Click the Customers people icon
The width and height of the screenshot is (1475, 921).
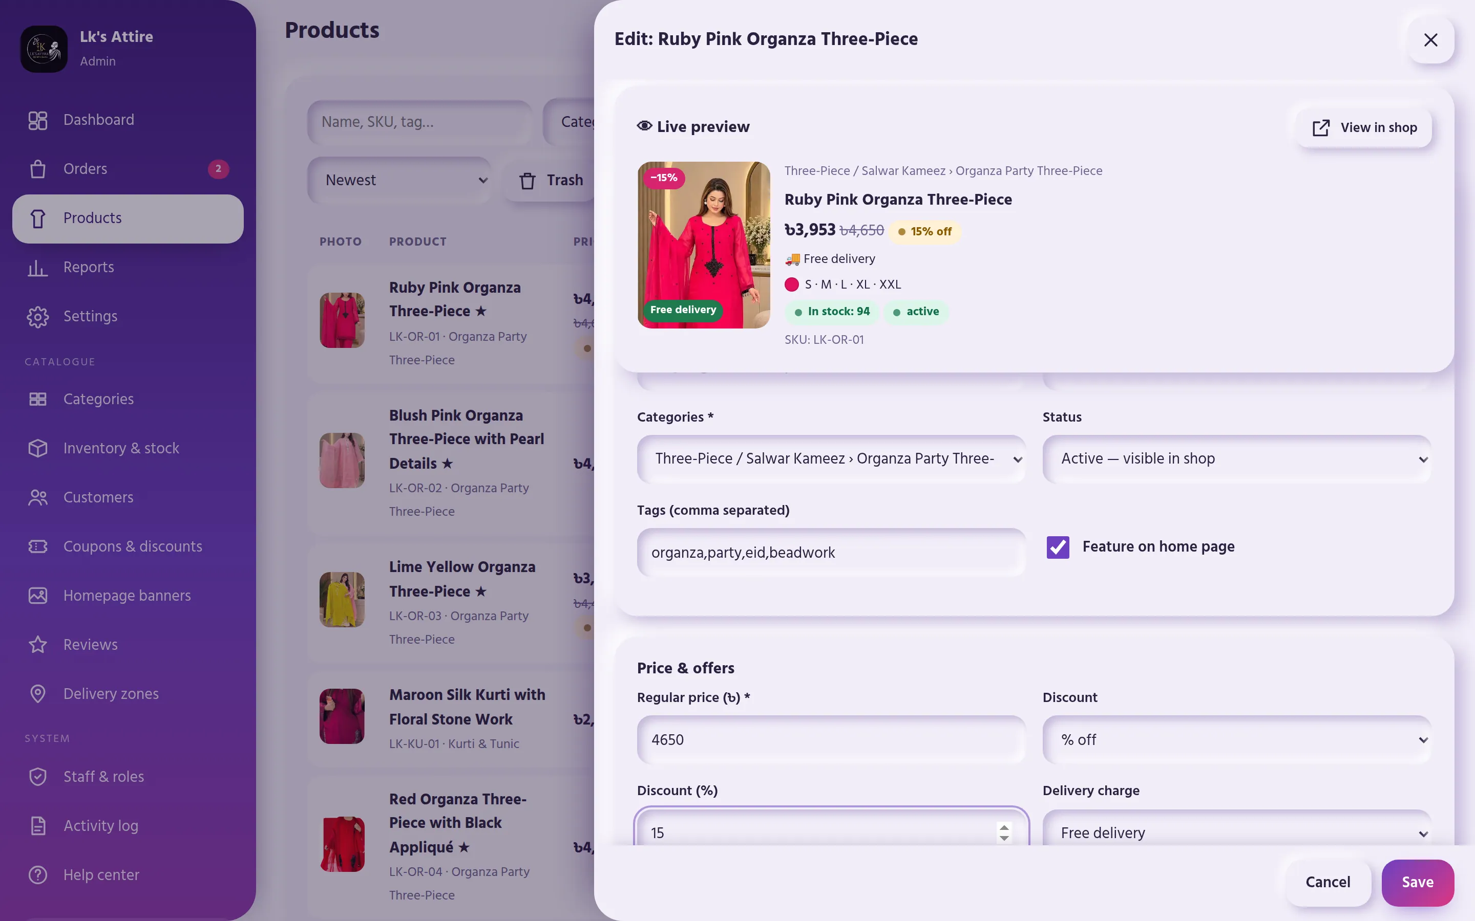click(38, 498)
